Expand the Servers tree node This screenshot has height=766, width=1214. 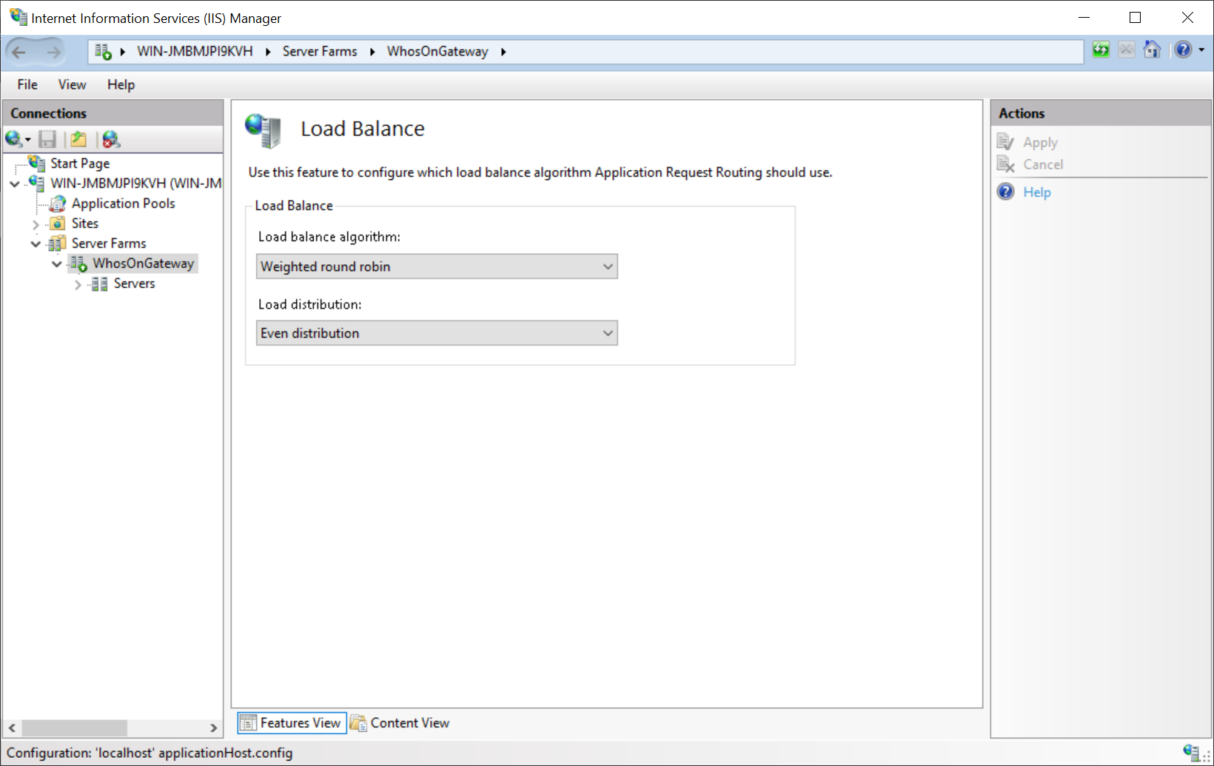78,284
